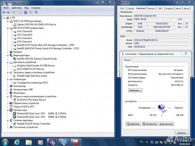
Task: Expand the Батареи category
Action: point(8,52)
